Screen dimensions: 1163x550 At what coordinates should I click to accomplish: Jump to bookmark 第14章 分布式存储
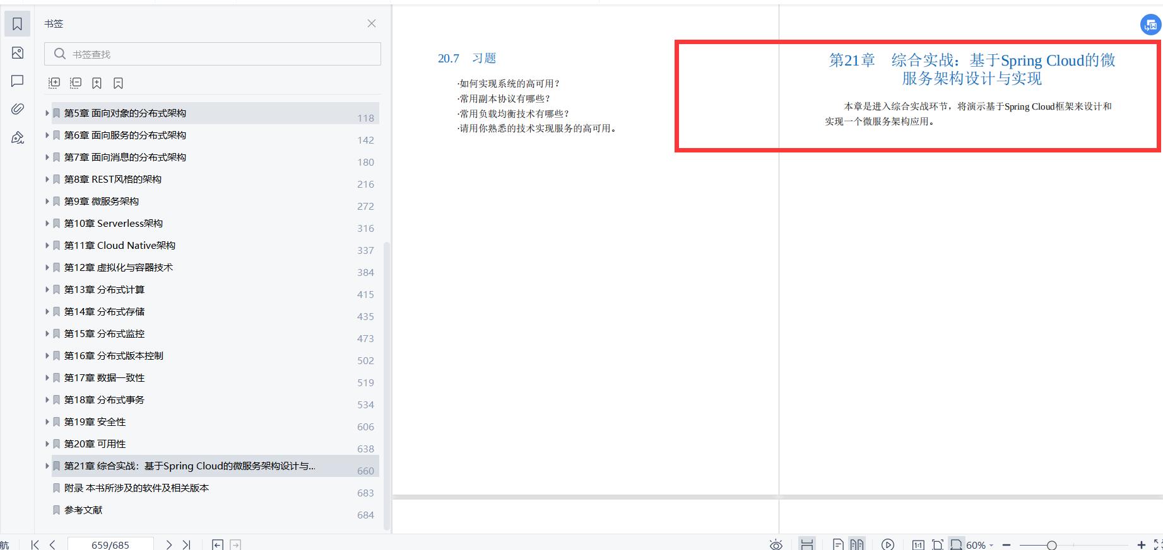tap(104, 312)
